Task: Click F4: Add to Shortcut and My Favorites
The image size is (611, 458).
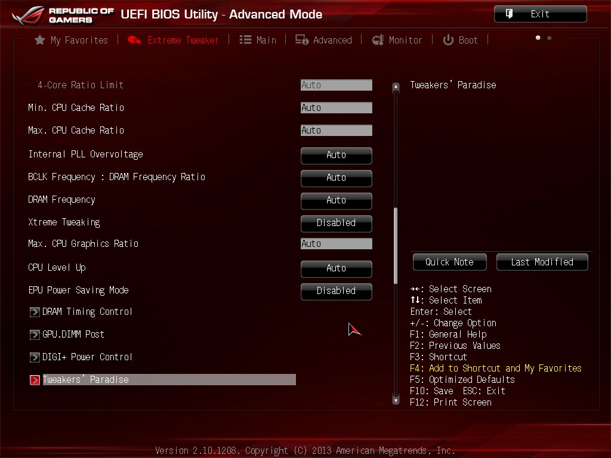Action: click(x=496, y=369)
